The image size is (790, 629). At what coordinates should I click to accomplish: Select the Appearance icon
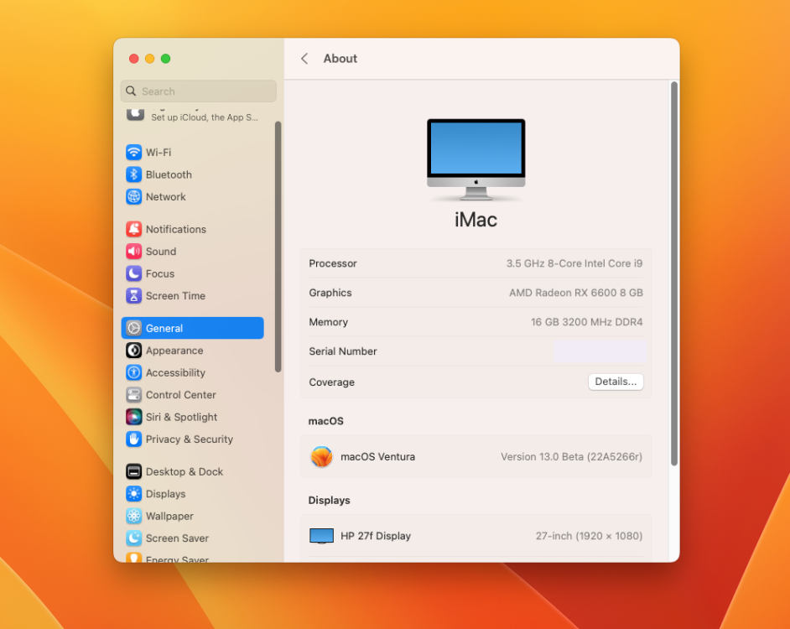click(133, 351)
